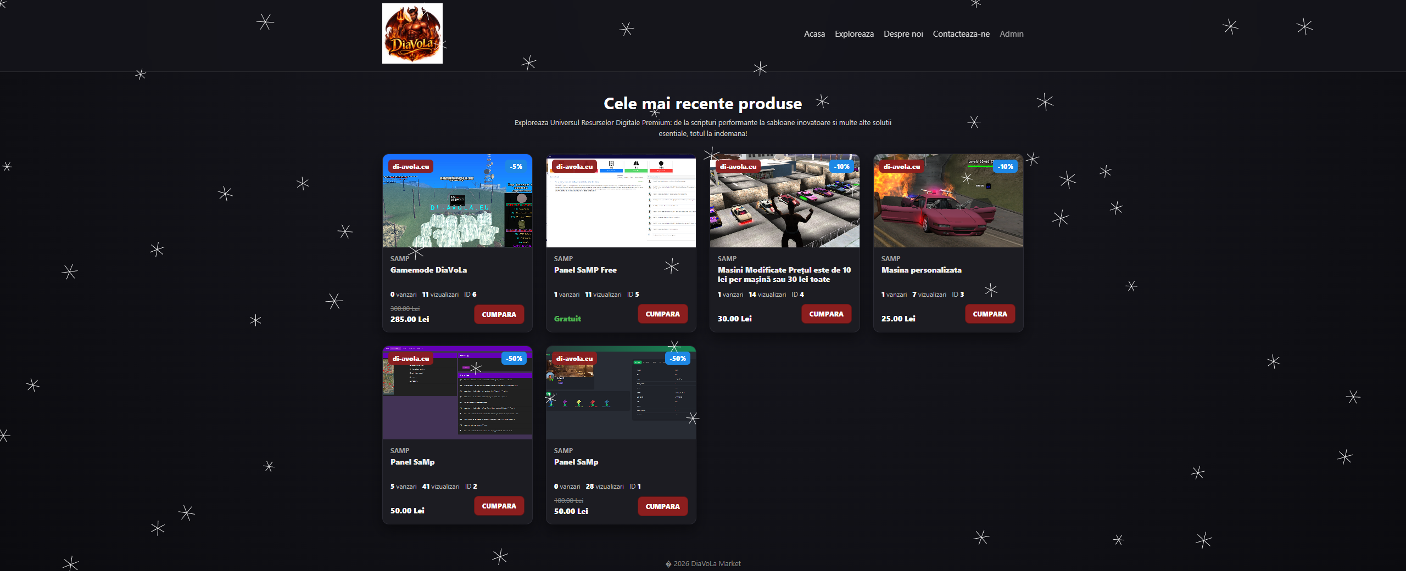Image resolution: width=1406 pixels, height=571 pixels.
Task: Go to the Exploreaza page
Action: [854, 34]
